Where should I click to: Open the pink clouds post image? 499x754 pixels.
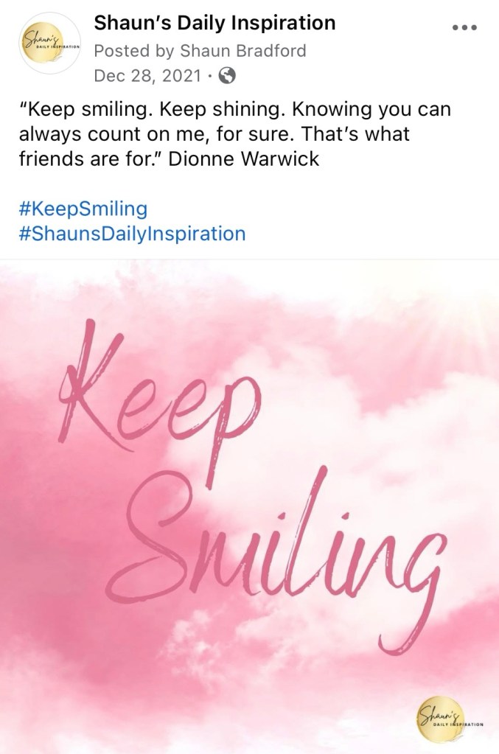[249, 507]
